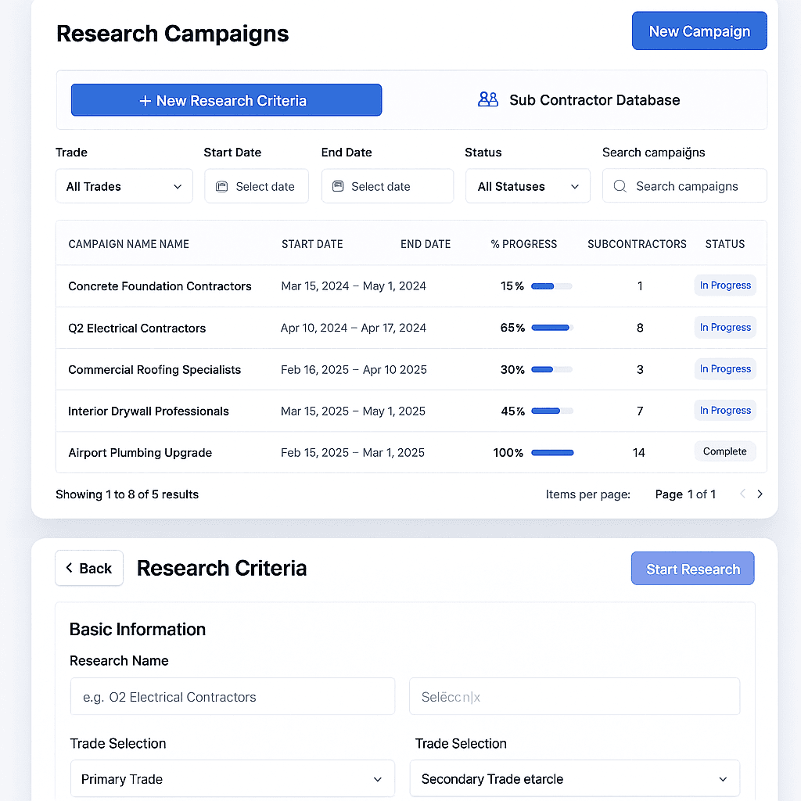Click the New Campaign button
This screenshot has height=801, width=801.
[x=699, y=31]
